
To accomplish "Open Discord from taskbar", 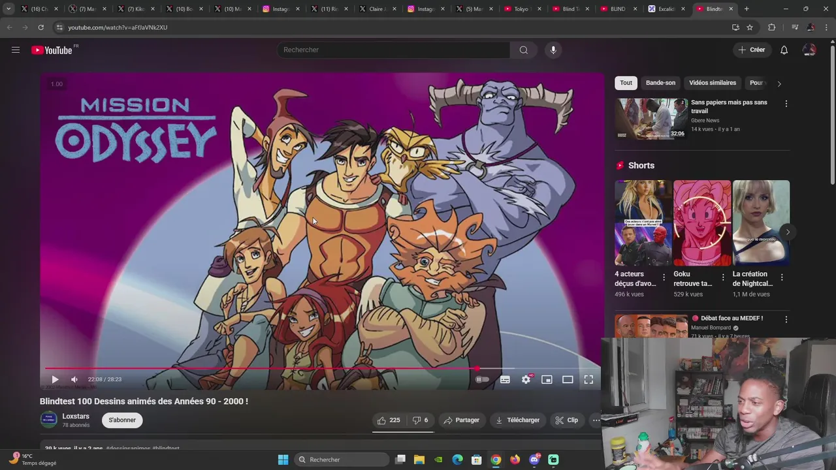I will coord(534,460).
